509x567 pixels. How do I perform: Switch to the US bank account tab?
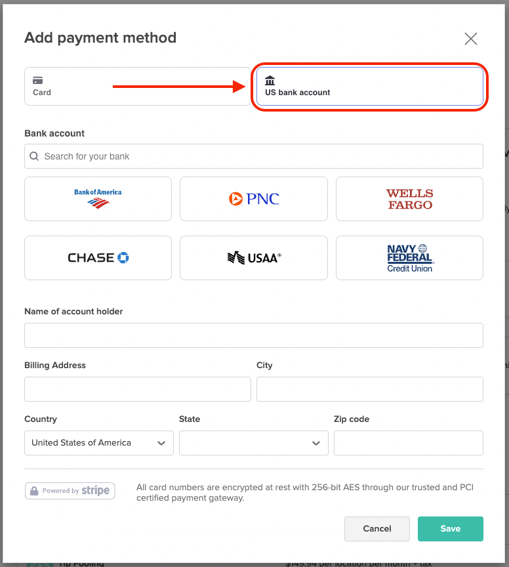tap(369, 85)
